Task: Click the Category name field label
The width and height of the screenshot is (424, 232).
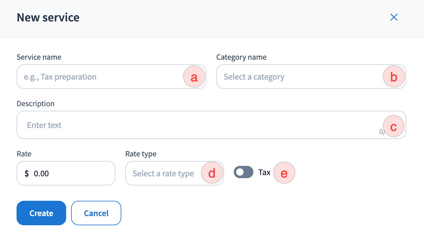Action: pos(241,57)
